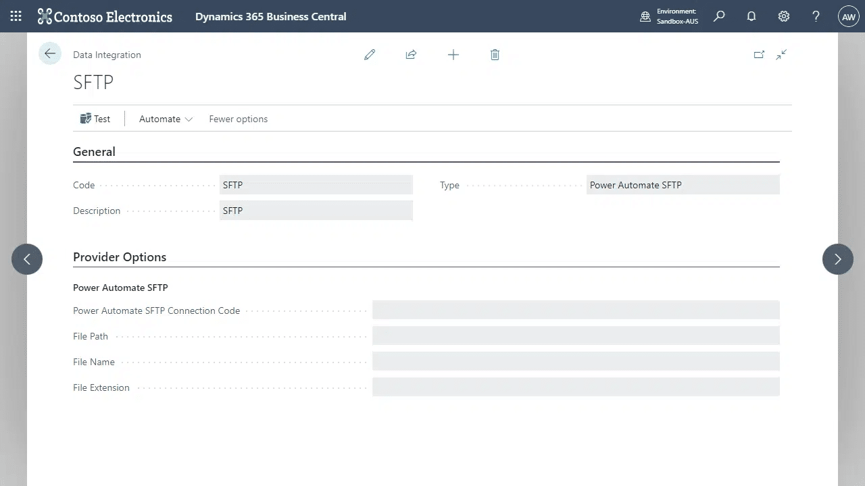
Task: Go to the next record arrow
Action: (x=837, y=259)
